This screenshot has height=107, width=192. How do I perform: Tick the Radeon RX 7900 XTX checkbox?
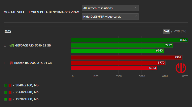click(x=5, y=63)
